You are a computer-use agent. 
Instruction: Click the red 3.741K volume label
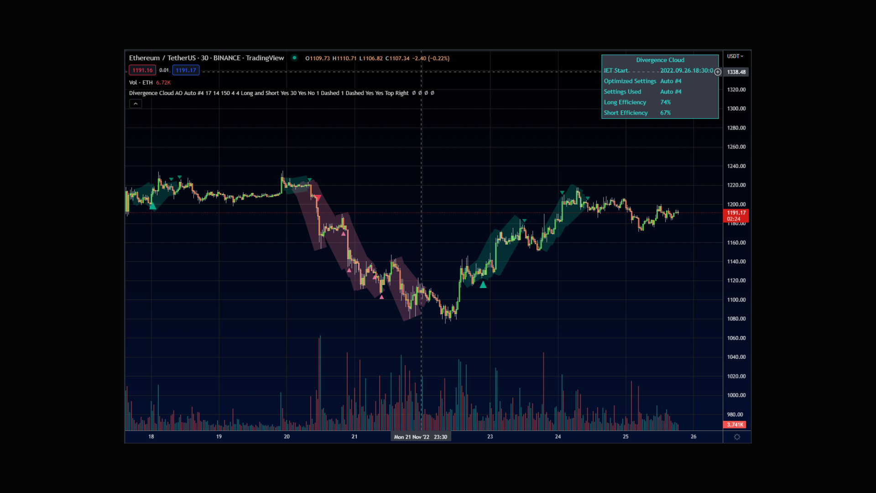pyautogui.click(x=735, y=425)
